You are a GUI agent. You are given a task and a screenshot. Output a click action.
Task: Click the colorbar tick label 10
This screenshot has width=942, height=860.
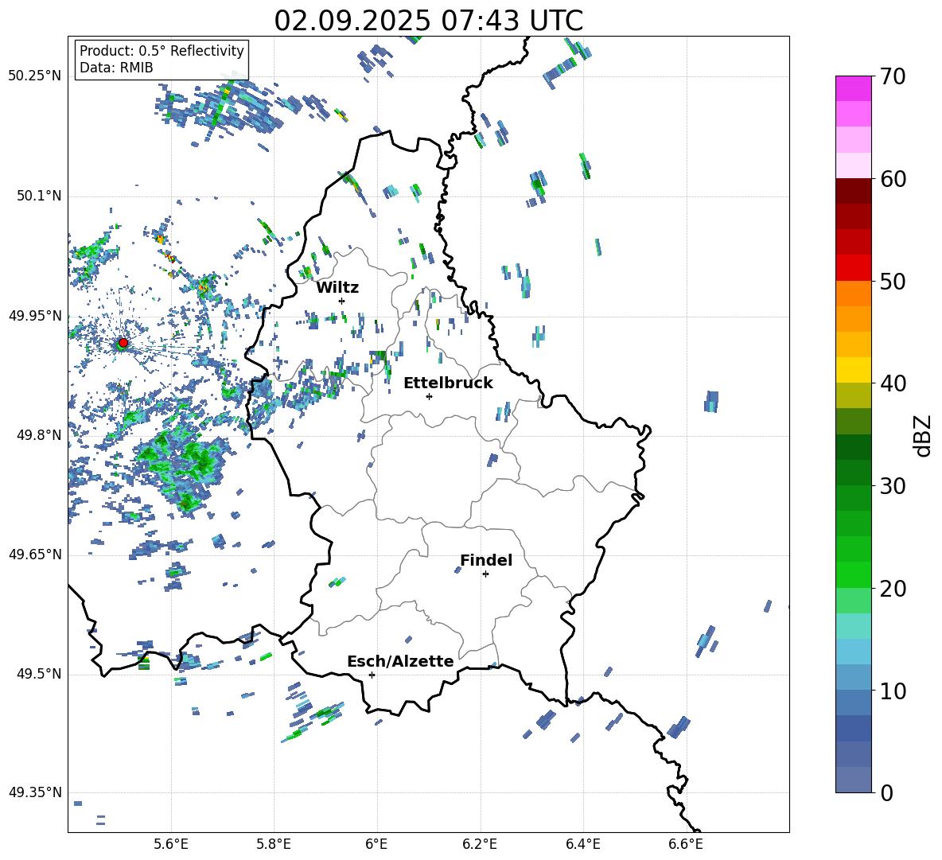(x=893, y=691)
